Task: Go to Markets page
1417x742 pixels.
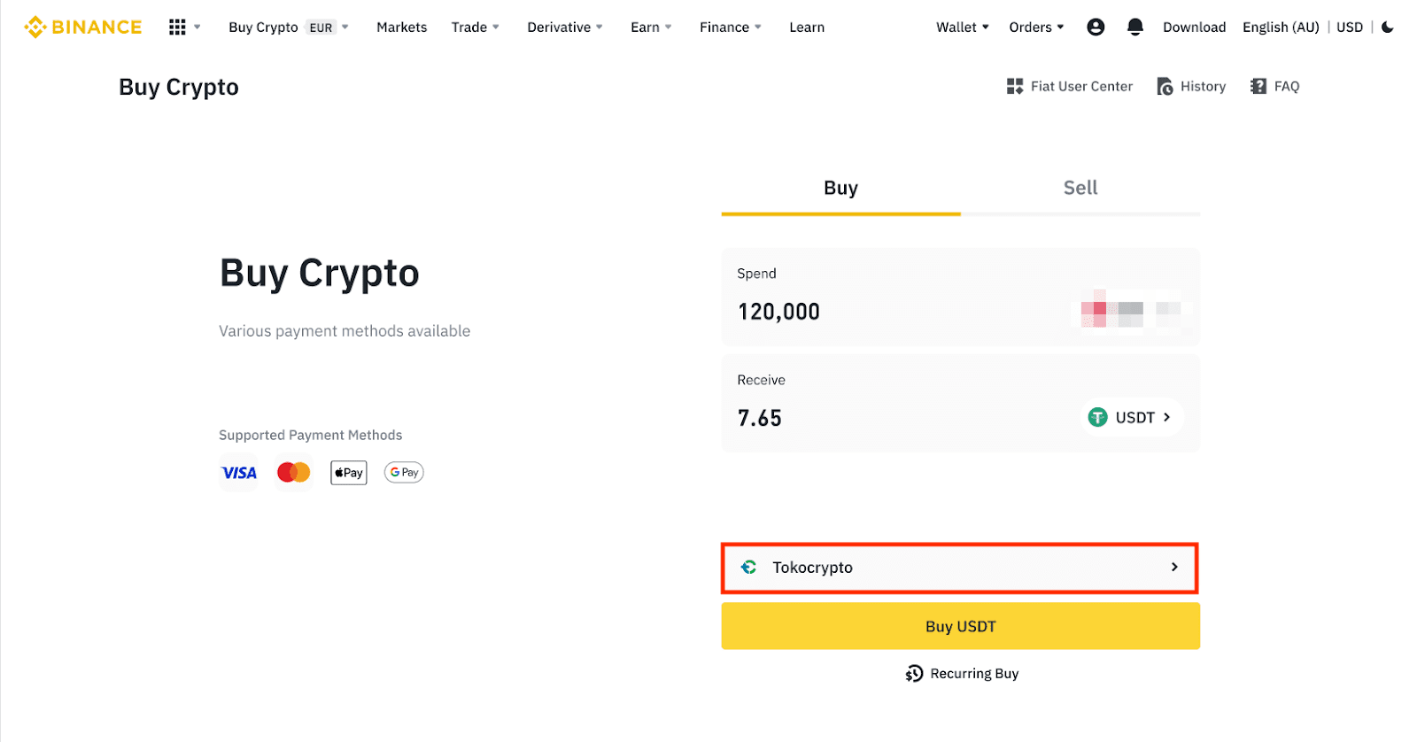Action: click(401, 27)
